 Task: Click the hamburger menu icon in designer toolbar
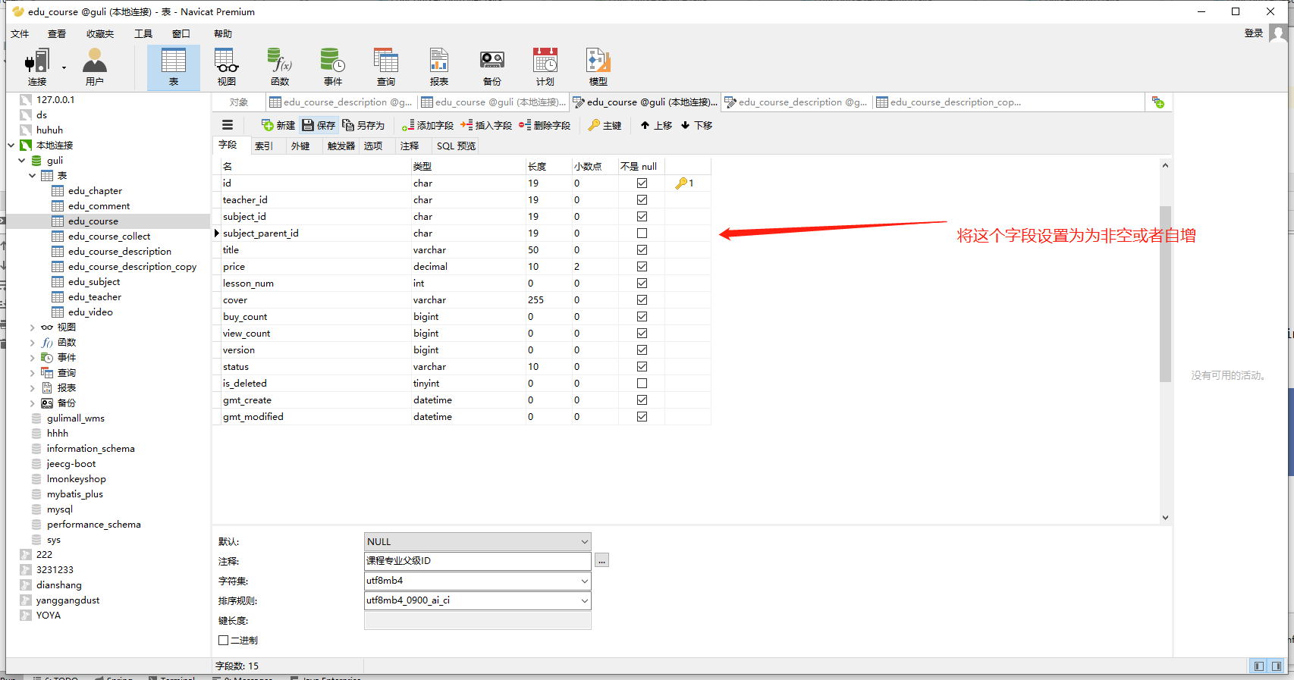pos(228,125)
